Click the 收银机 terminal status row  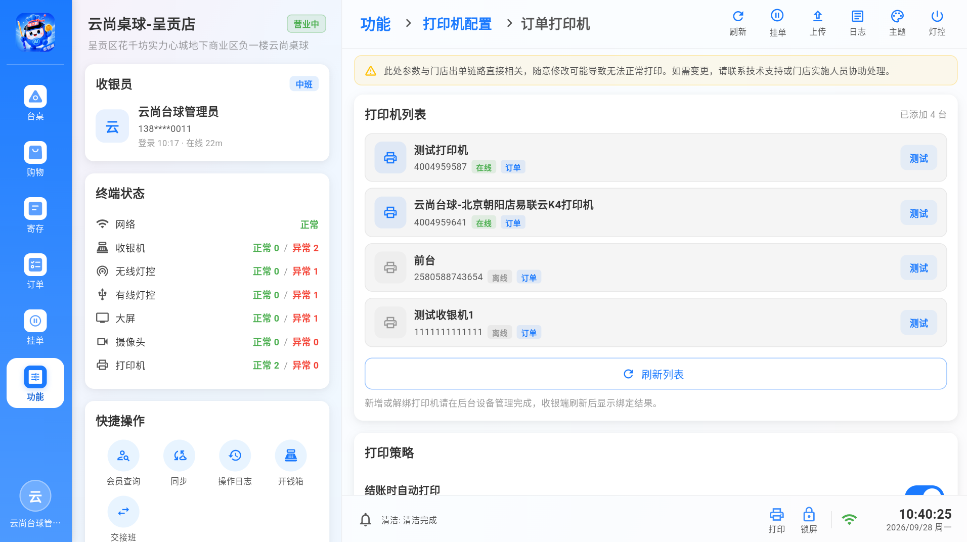click(207, 248)
